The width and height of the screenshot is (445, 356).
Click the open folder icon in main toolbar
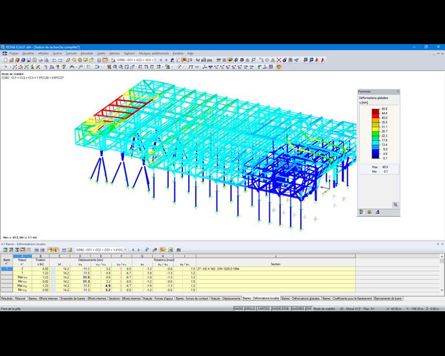(x=12, y=60)
